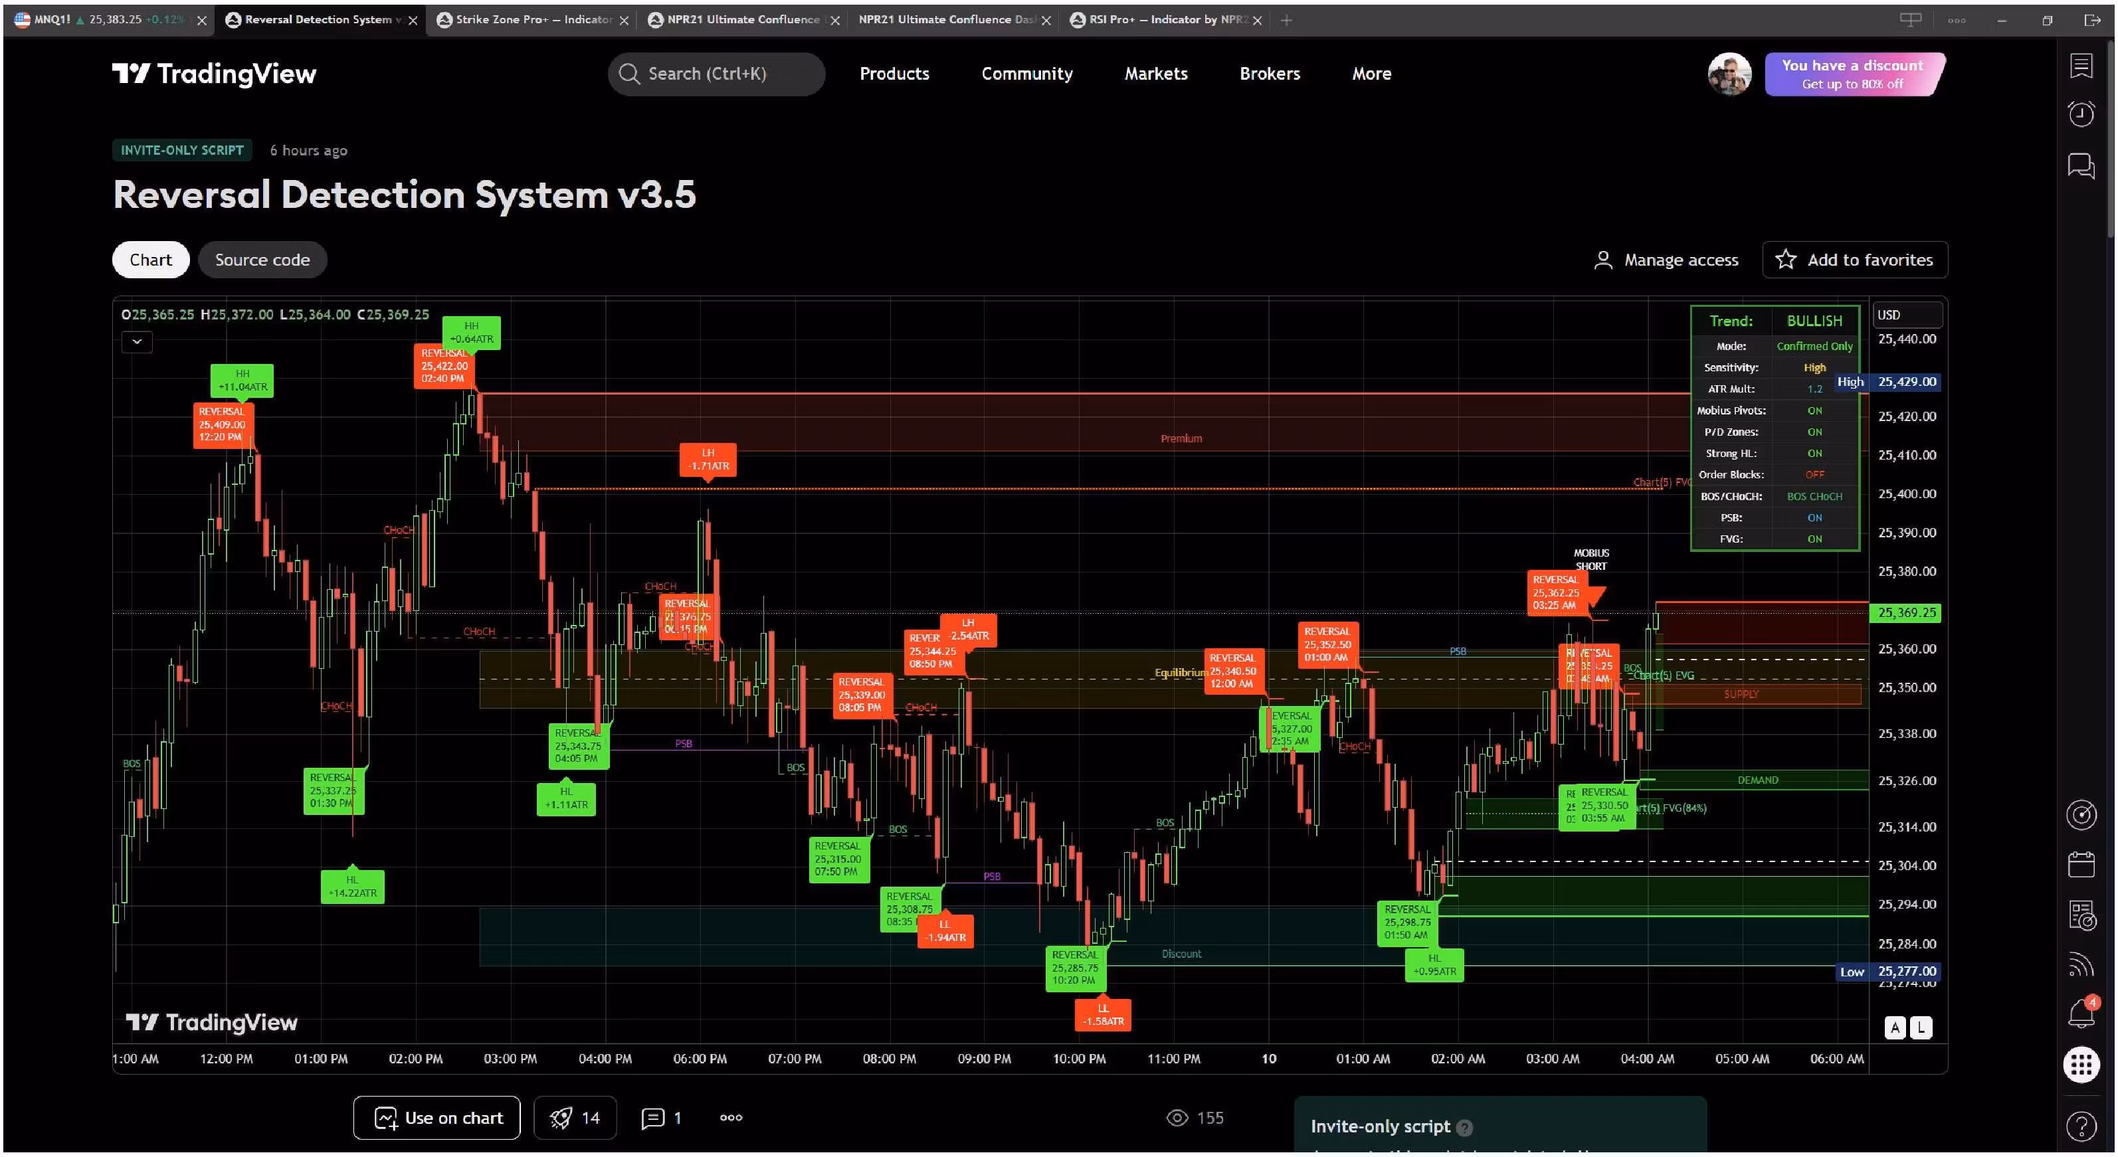2118x1157 pixels.
Task: Open the Calendar icon in right sidebar
Action: pos(2082,863)
